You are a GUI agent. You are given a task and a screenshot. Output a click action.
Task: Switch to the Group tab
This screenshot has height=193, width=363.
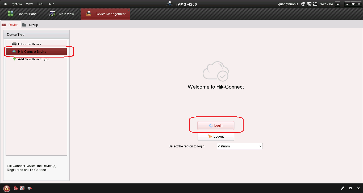[30, 25]
